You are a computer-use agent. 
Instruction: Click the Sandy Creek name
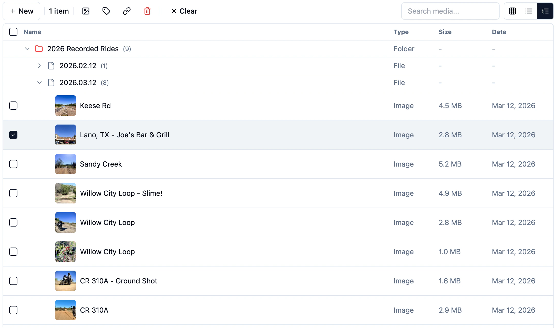point(101,164)
